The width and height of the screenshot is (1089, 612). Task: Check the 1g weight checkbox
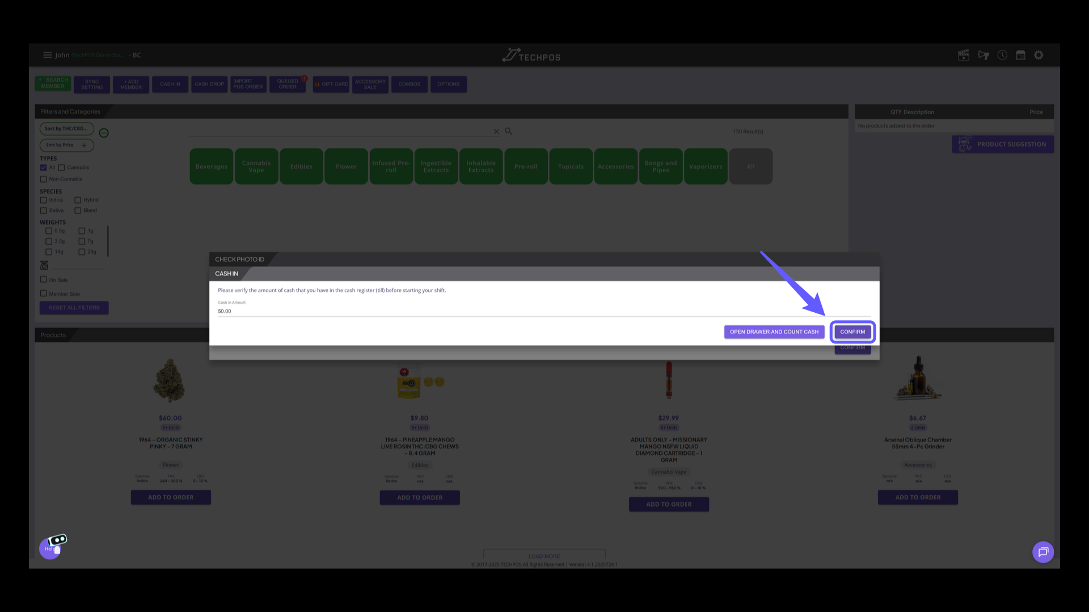(x=82, y=231)
